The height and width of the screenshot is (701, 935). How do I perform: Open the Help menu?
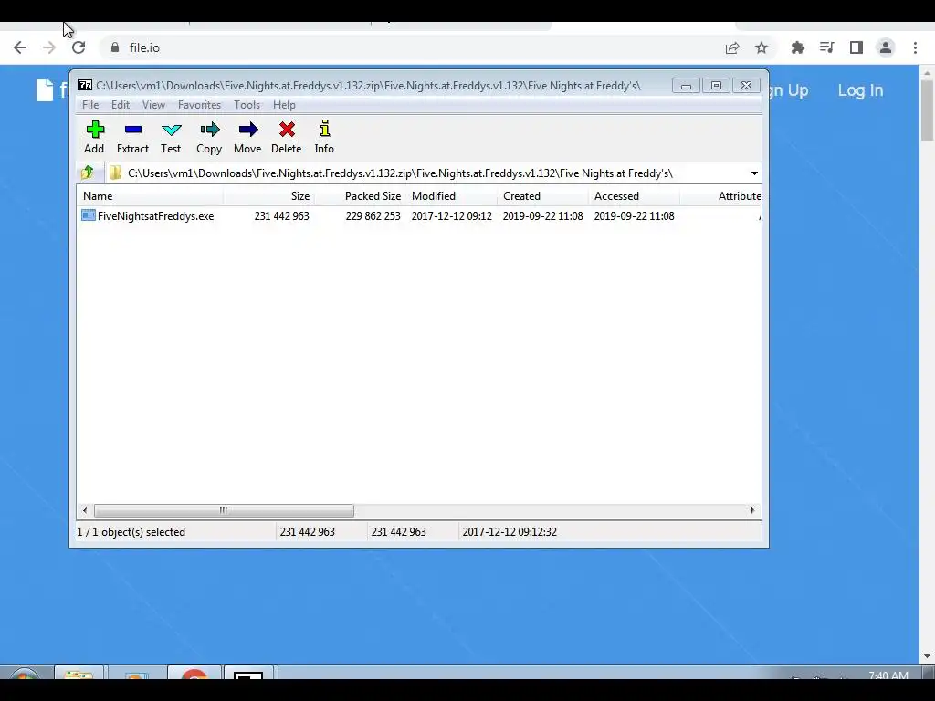click(x=285, y=105)
